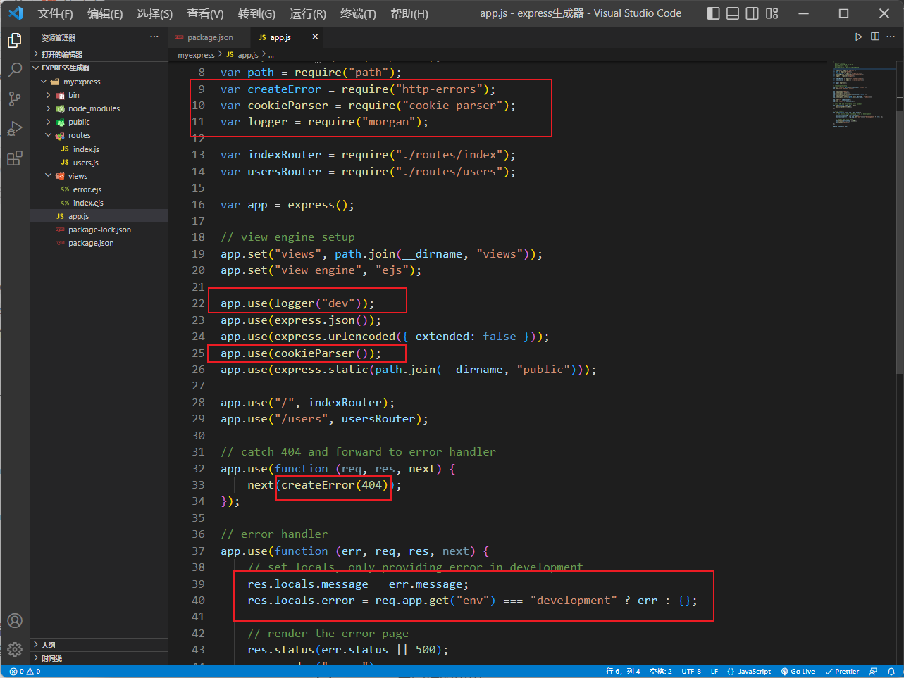Open Source Control view
The image size is (904, 678).
(14, 99)
